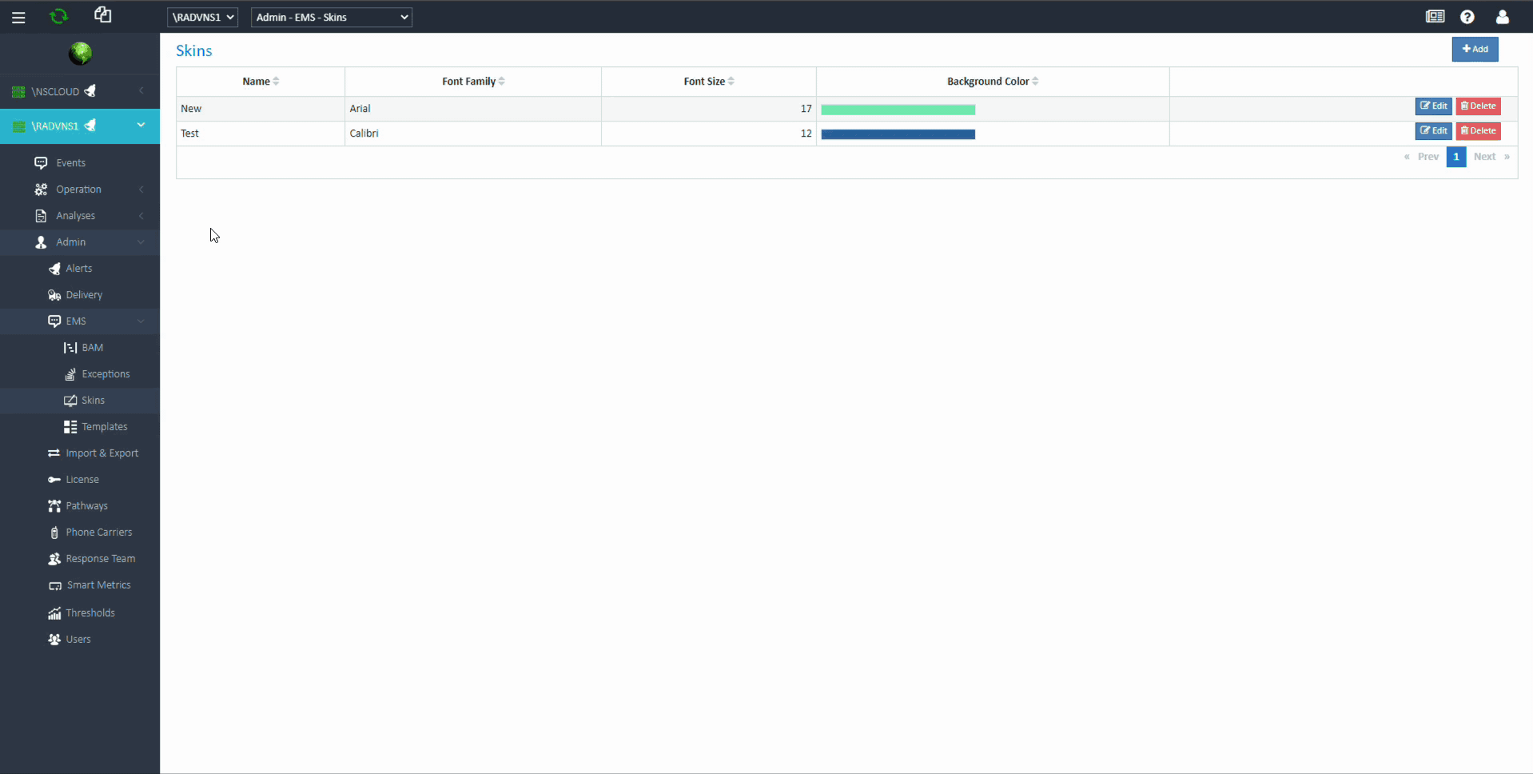Expand the Analyses menu chevron

pos(141,216)
